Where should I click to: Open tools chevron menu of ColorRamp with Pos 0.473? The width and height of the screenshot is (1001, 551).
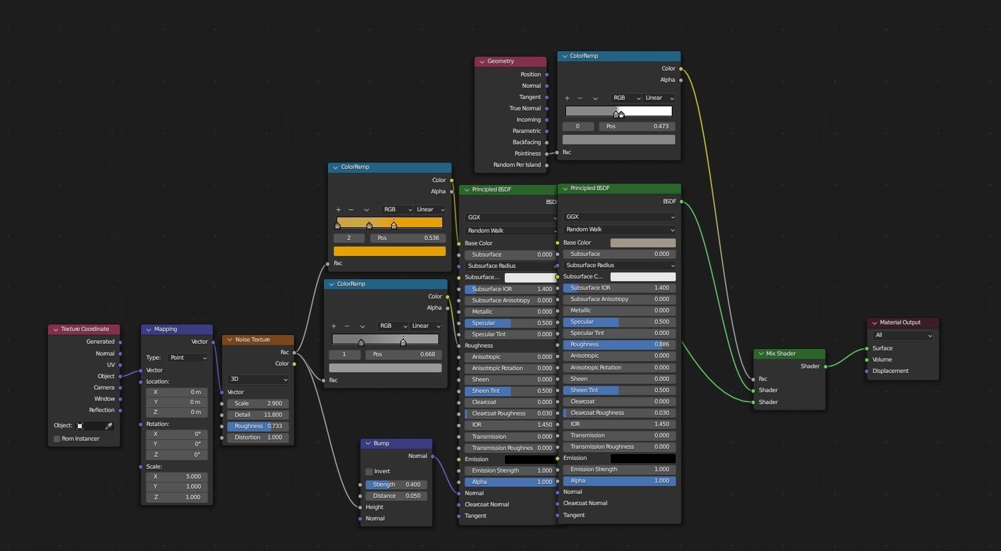[x=595, y=98]
